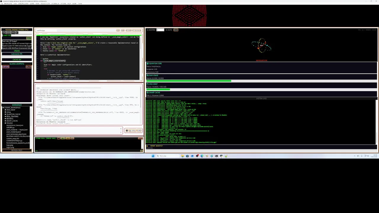This screenshot has width=379, height=213.
Task: Expand the mózg folder
Action: [5, 112]
